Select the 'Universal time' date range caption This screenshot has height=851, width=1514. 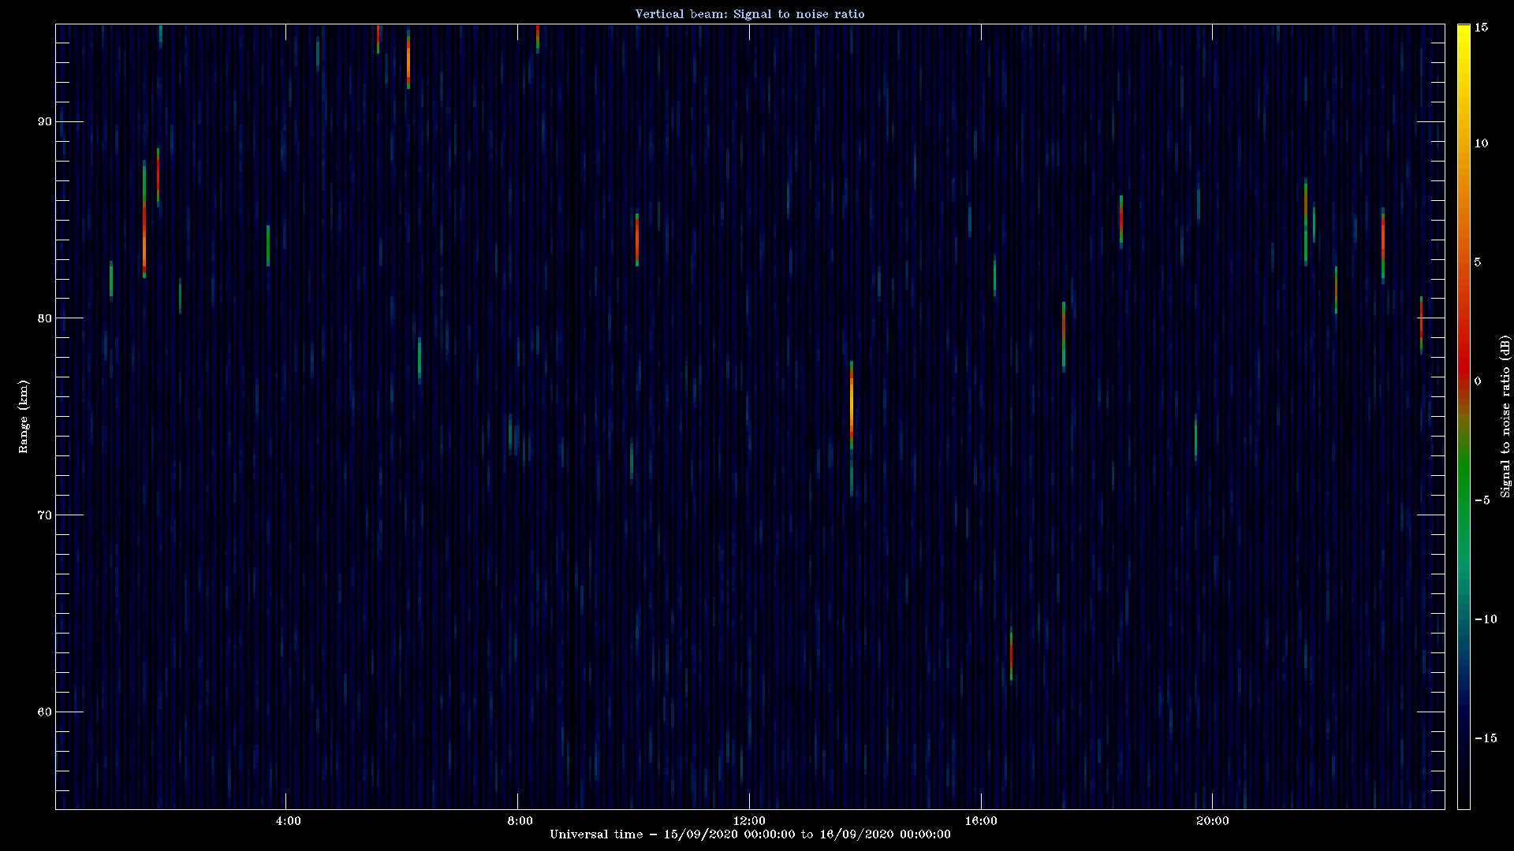coord(750,834)
